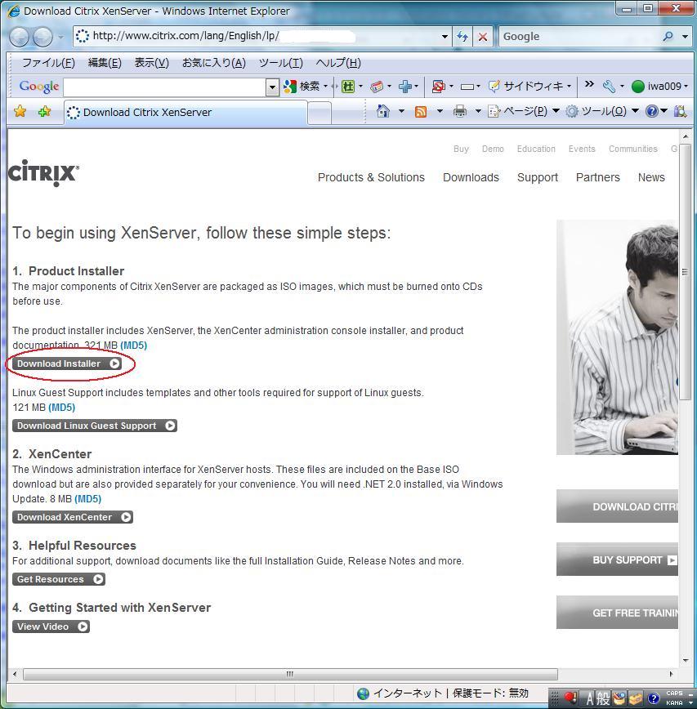
Task: Click the browser Back arrow button
Action: pos(20,37)
